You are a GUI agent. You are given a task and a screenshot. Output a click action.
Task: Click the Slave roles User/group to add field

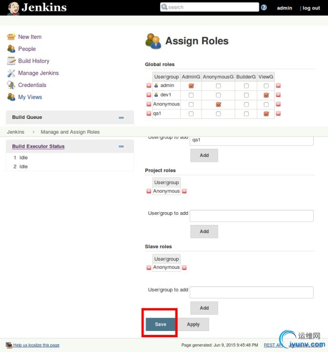click(x=251, y=292)
